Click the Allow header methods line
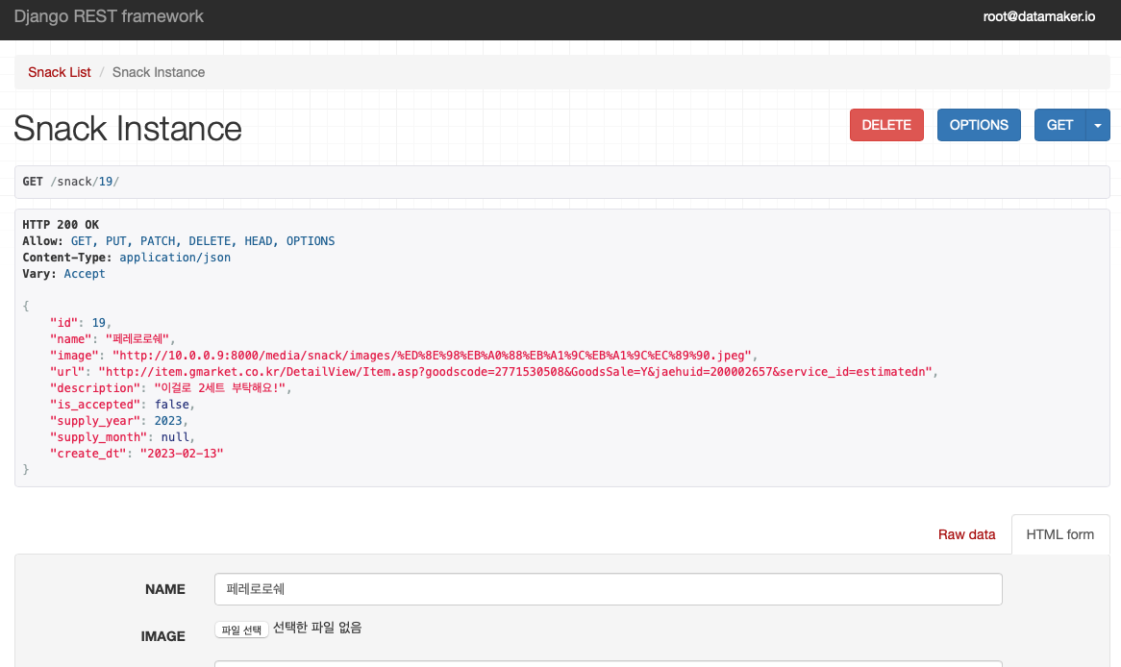The image size is (1121, 667). (x=179, y=241)
